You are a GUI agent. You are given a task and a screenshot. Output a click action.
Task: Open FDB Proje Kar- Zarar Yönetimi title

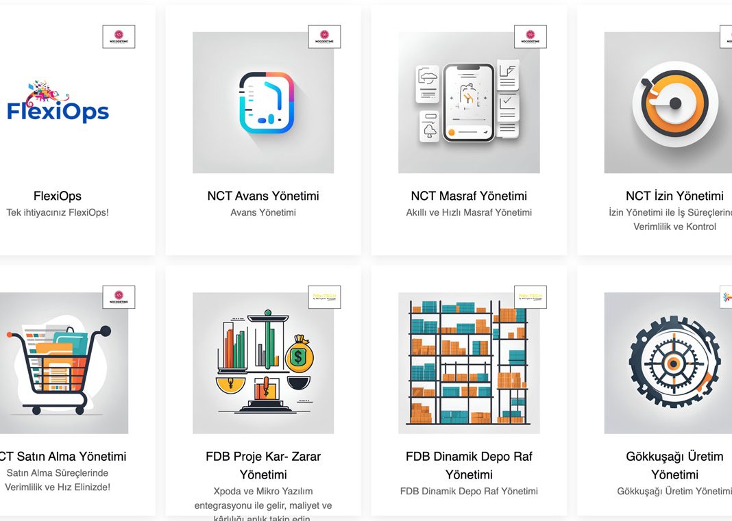click(x=263, y=466)
